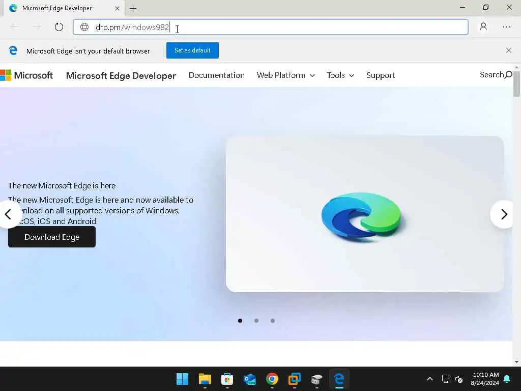The height and width of the screenshot is (391, 521).
Task: Open the Settings and more ellipsis menu
Action: (x=507, y=27)
